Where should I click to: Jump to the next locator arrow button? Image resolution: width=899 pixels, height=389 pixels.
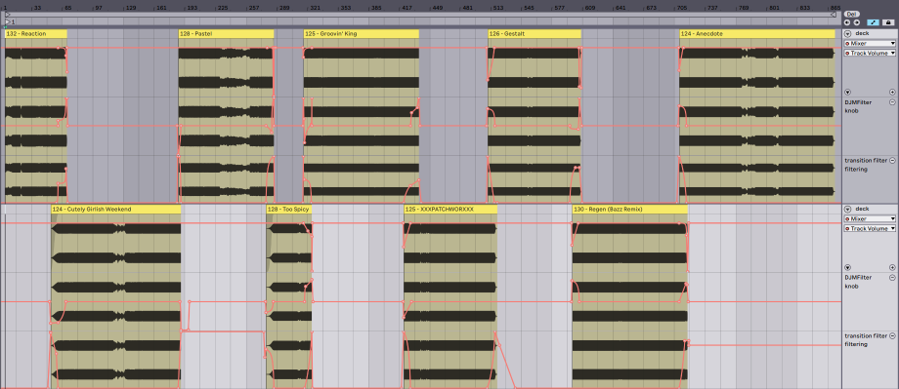point(857,22)
